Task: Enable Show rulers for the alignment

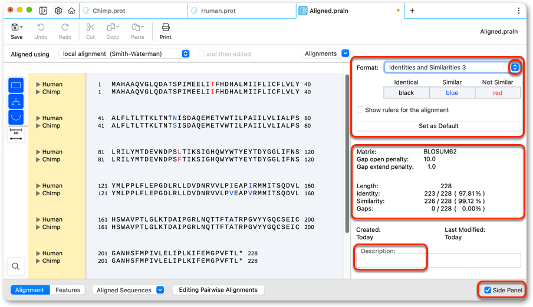Action: click(x=360, y=110)
